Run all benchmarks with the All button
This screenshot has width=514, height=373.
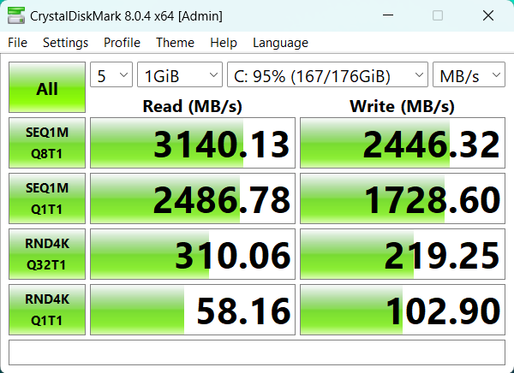click(x=47, y=87)
